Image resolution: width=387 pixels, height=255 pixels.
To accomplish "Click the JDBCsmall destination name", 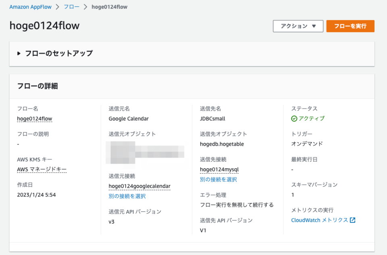I will tap(212, 119).
